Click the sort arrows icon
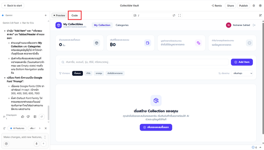 coord(219,73)
